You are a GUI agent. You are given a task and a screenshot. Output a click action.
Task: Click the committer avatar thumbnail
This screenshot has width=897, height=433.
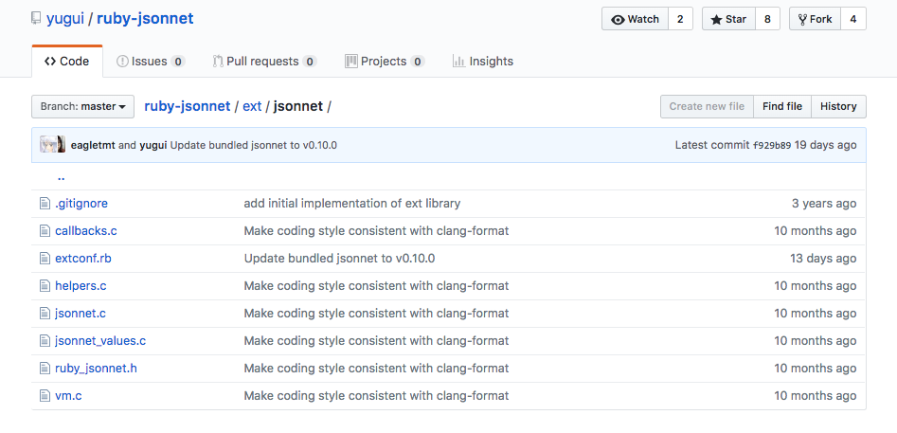pos(52,145)
